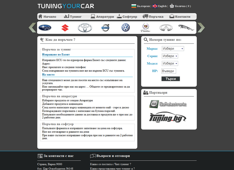Navigate to the Софтуер menu item
Viewport: 234px width, 170px height.
(130, 17)
